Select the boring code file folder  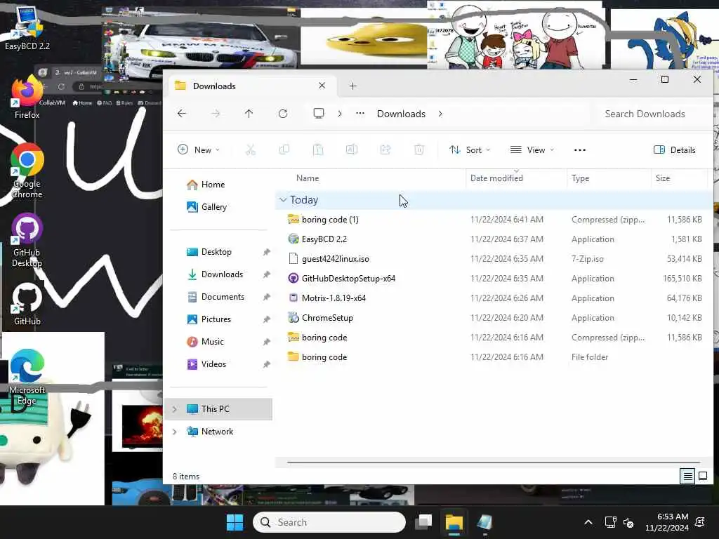[494, 357]
